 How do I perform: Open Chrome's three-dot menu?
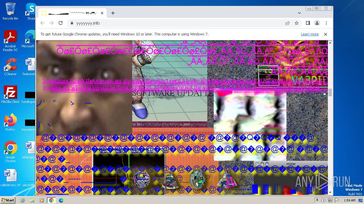coord(326,23)
